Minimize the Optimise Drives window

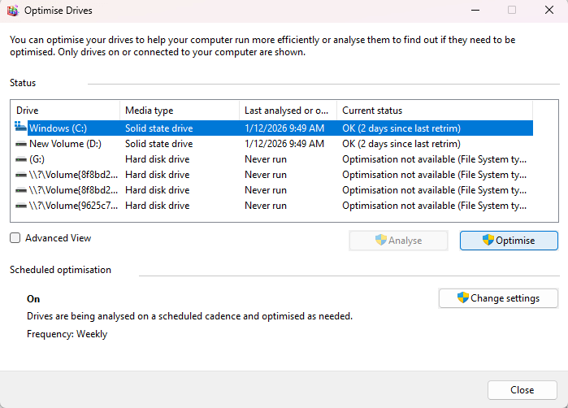click(473, 11)
